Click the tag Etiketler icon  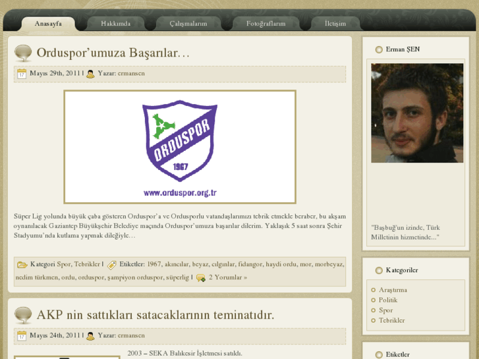tap(112, 265)
